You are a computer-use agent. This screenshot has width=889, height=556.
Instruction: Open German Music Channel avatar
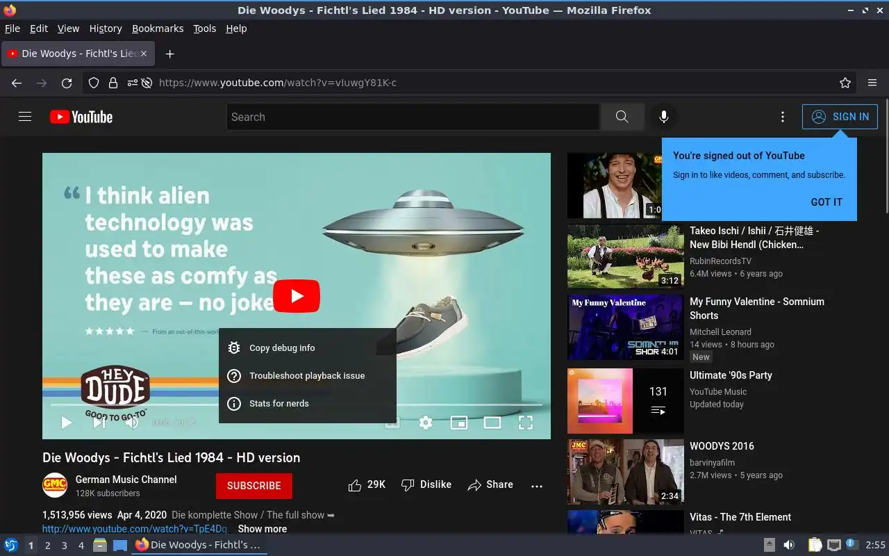point(55,485)
